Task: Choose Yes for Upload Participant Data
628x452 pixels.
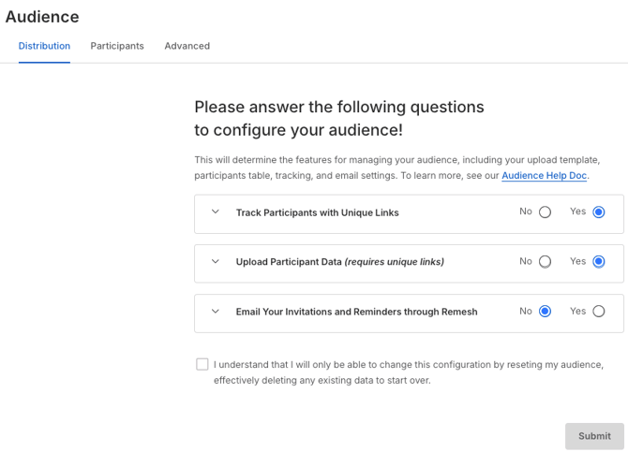Action: coord(599,262)
